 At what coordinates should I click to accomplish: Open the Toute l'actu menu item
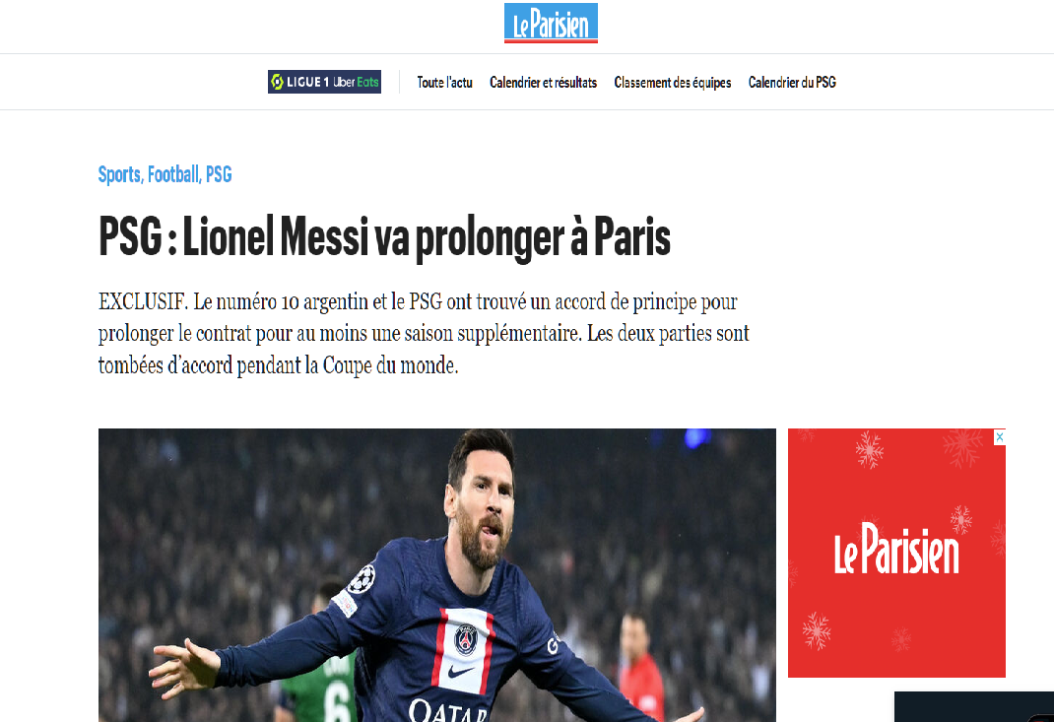click(x=444, y=82)
